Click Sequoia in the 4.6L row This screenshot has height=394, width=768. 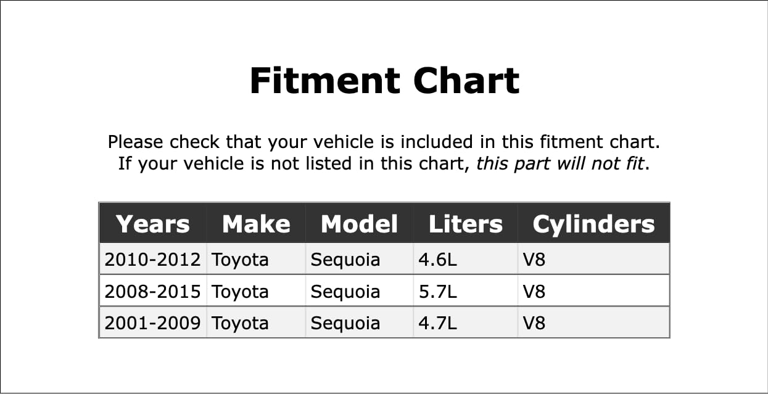click(345, 260)
